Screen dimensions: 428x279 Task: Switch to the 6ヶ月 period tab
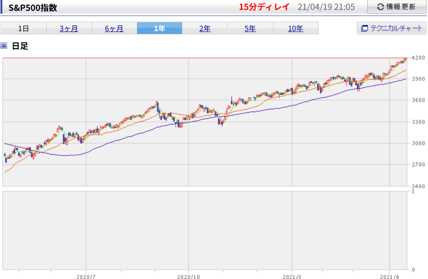(x=114, y=28)
